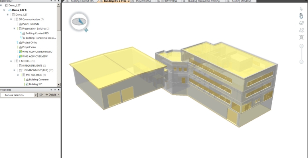This screenshot has width=308, height=158.
Task: Collapse the Presentation Building group
Action: 14,29
